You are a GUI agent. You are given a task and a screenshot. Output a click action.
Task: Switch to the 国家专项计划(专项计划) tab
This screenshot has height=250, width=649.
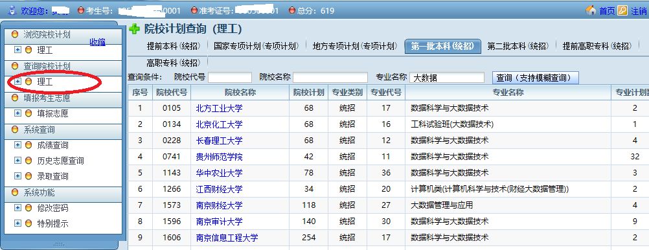click(x=256, y=47)
